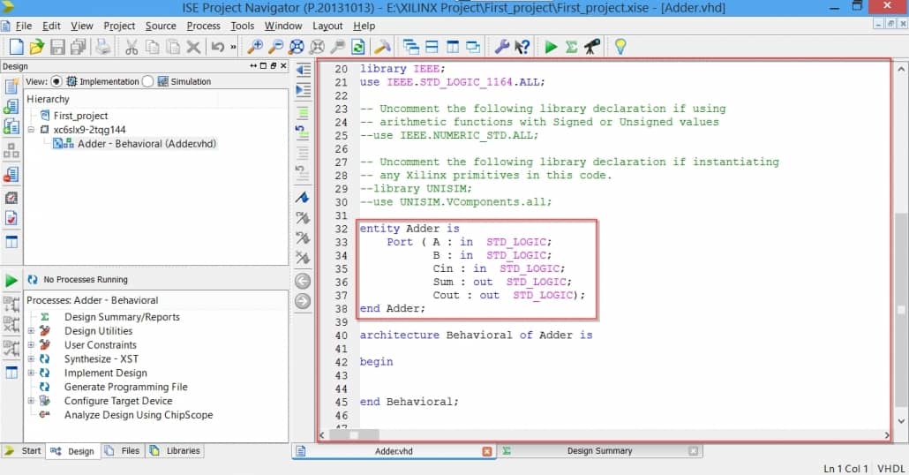Click the editor vertical scrollbar thumb

pyautogui.click(x=900, y=309)
